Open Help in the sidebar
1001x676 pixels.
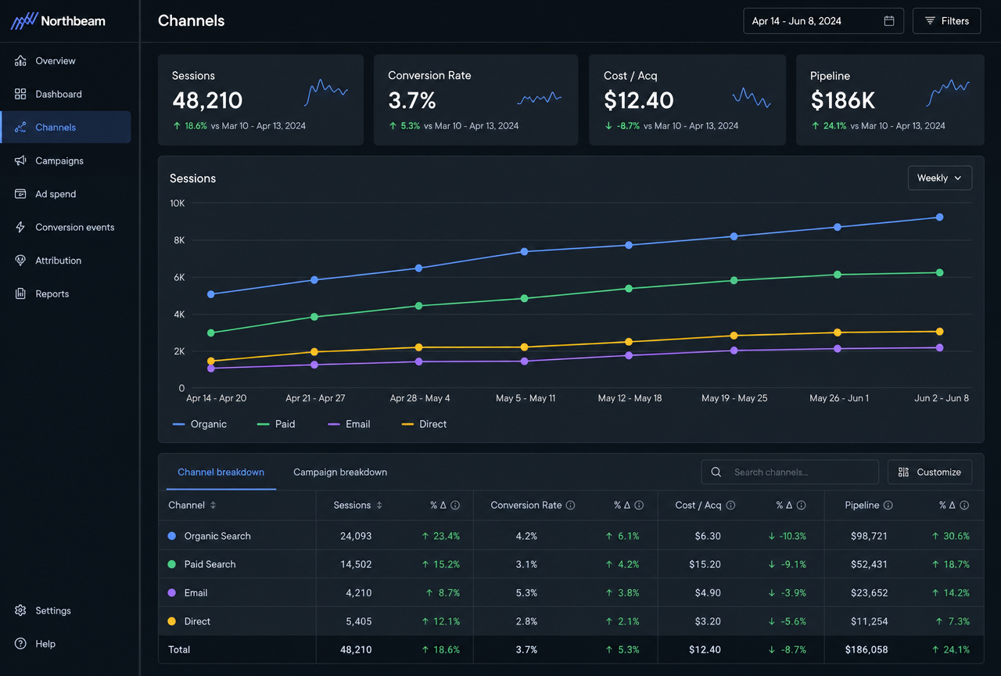[66, 644]
